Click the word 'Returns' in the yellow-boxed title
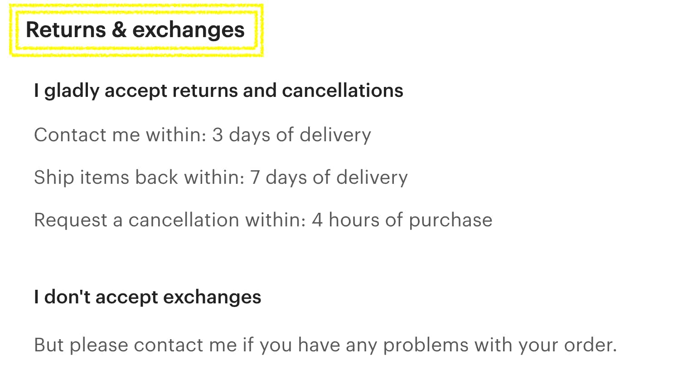The image size is (678, 374). 66,30
